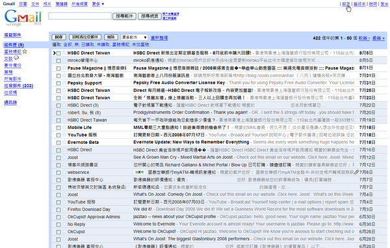Jump to oldest messages with 最舊 »
The image size is (390, 248).
point(378,38)
